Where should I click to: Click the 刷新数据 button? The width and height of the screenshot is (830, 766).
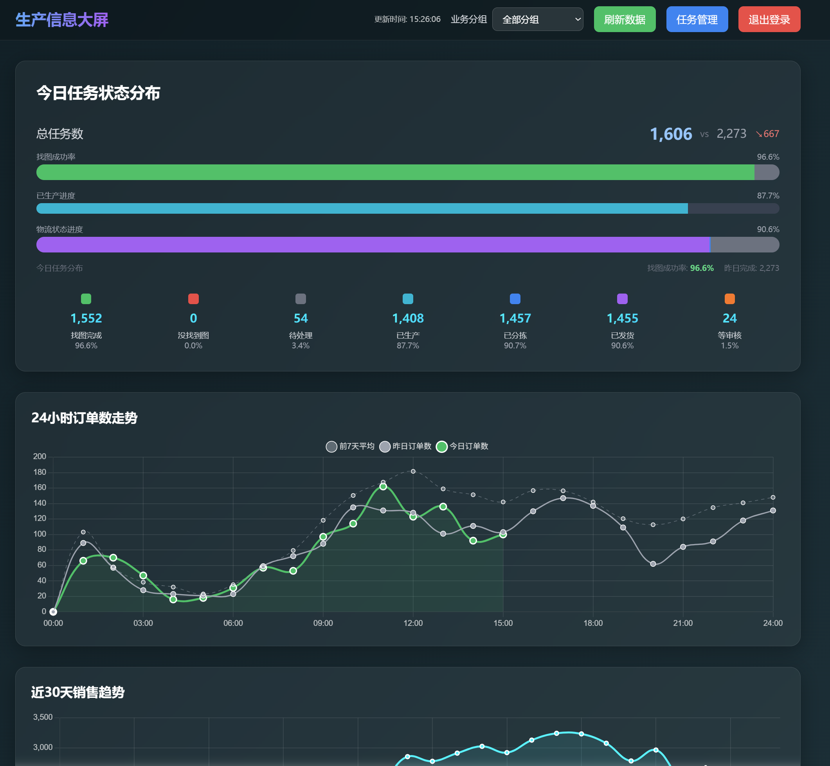point(625,19)
